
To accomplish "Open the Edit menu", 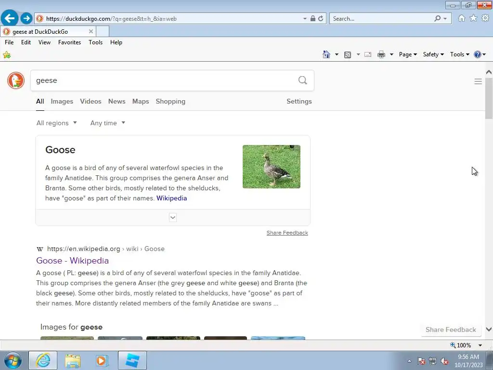I will 26,42.
